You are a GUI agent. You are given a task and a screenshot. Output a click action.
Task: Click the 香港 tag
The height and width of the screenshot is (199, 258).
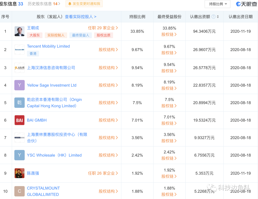[x=33, y=53]
